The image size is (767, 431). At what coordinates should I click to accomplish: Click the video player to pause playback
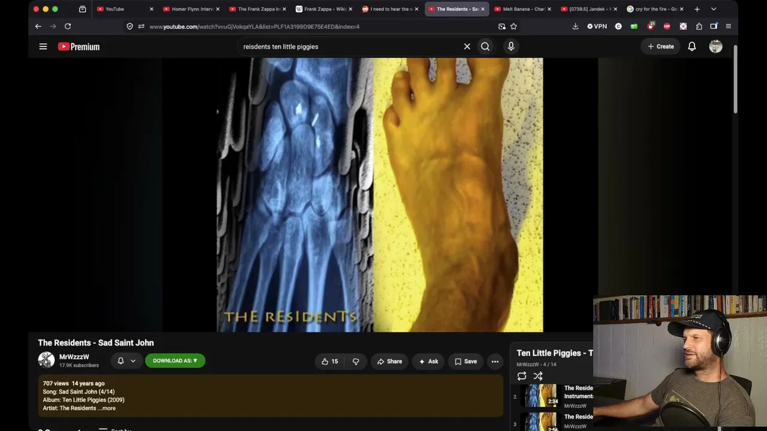pyautogui.click(x=380, y=195)
